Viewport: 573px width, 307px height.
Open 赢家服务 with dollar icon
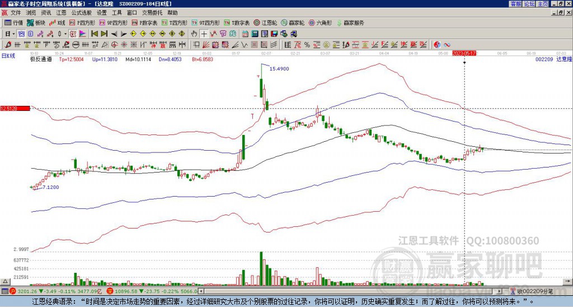(x=350, y=22)
